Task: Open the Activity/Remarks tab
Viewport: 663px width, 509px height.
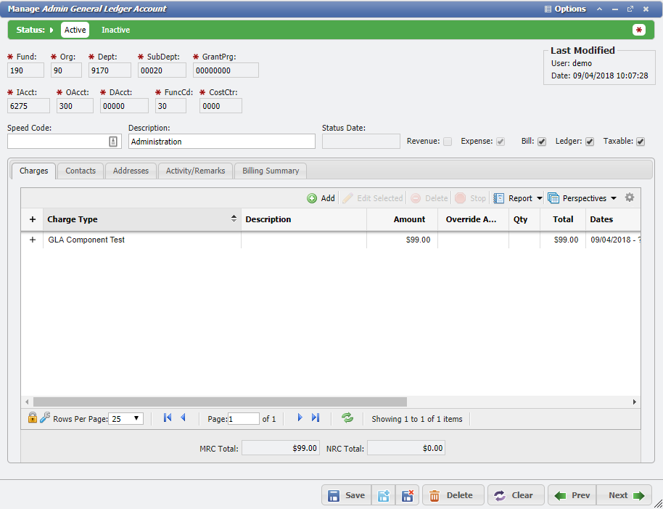Action: 195,171
